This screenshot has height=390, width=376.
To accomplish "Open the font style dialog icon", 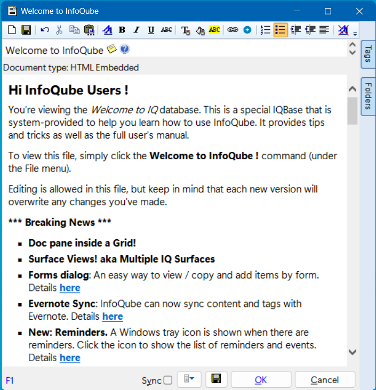I will pos(108,30).
